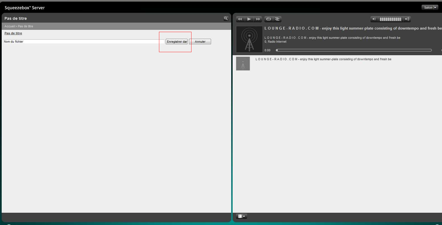The height and width of the screenshot is (225, 442).
Task: Open the 'Pas de titre' underlined link
Action: 13,33
